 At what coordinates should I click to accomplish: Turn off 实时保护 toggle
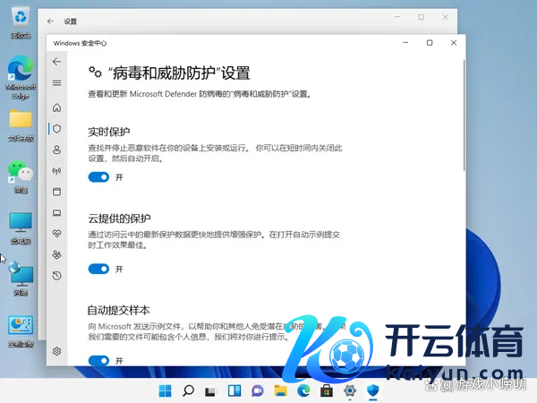tap(98, 177)
